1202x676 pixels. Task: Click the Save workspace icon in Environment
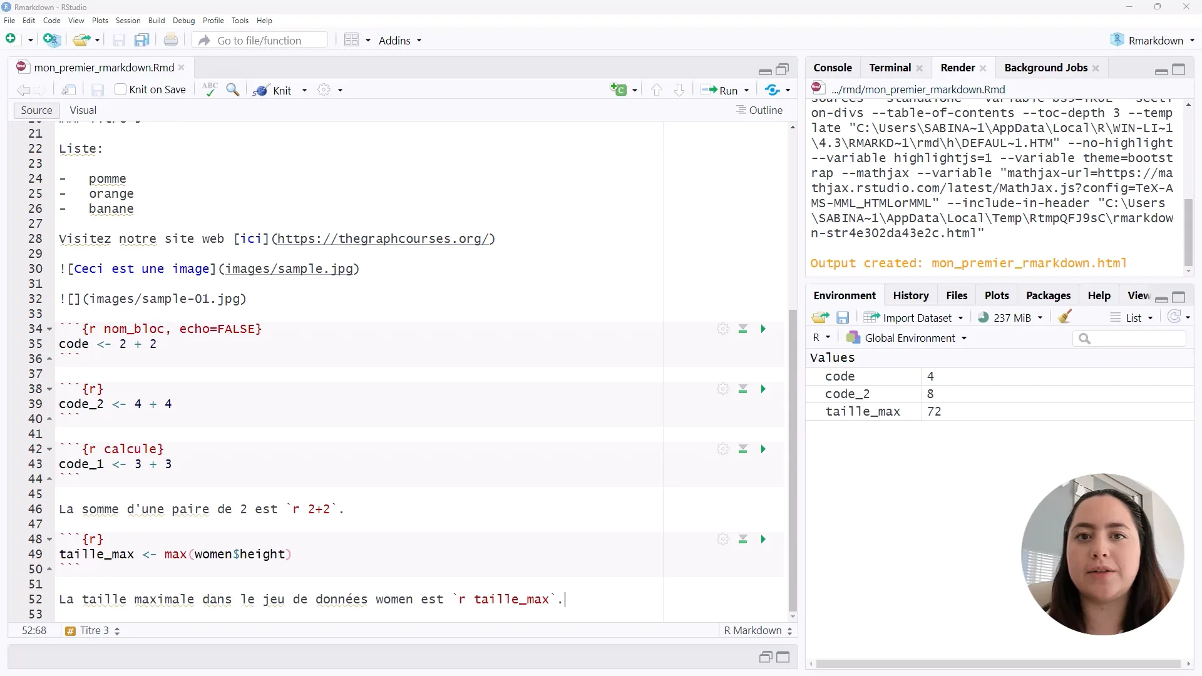(x=843, y=317)
